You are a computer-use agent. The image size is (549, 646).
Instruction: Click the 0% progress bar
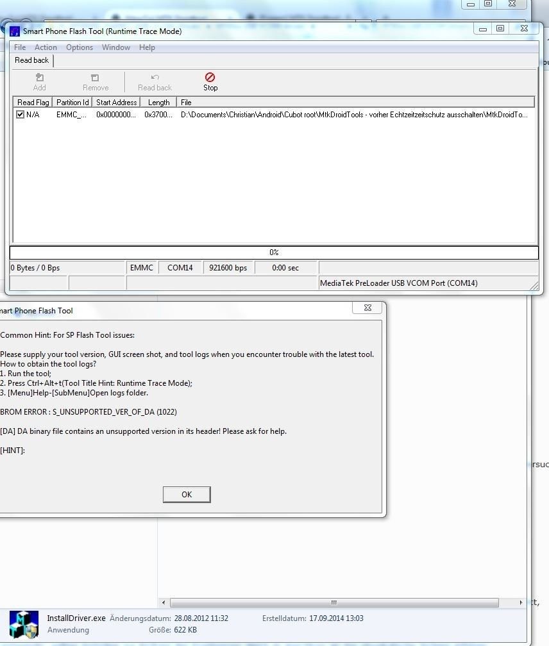point(274,253)
